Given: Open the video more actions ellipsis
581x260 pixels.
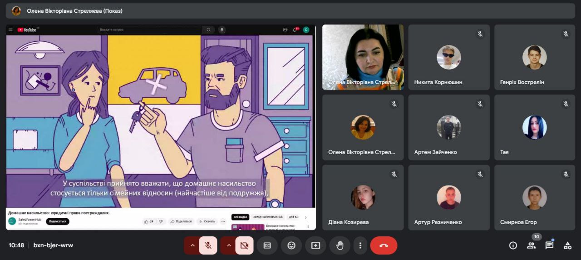Looking at the screenshot, I should (x=223, y=221).
